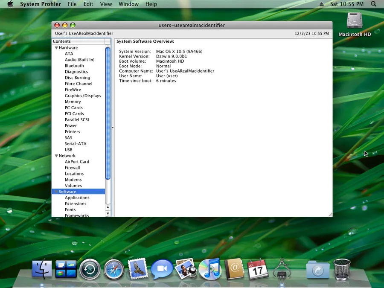Click the blue sidebar scroll thumb
This screenshot has height=288, width=384.
pyautogui.click(x=108, y=113)
